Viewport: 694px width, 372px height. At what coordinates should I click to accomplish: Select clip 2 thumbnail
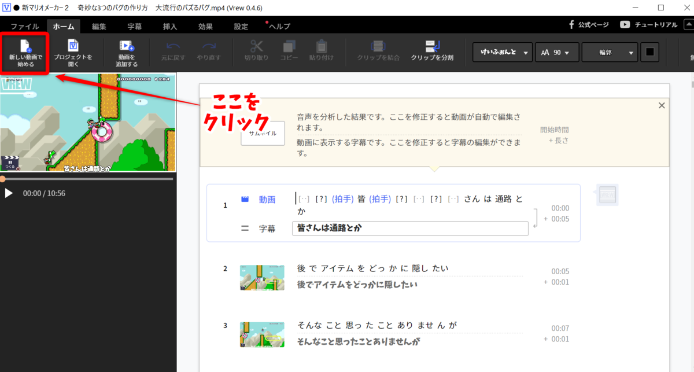262,277
